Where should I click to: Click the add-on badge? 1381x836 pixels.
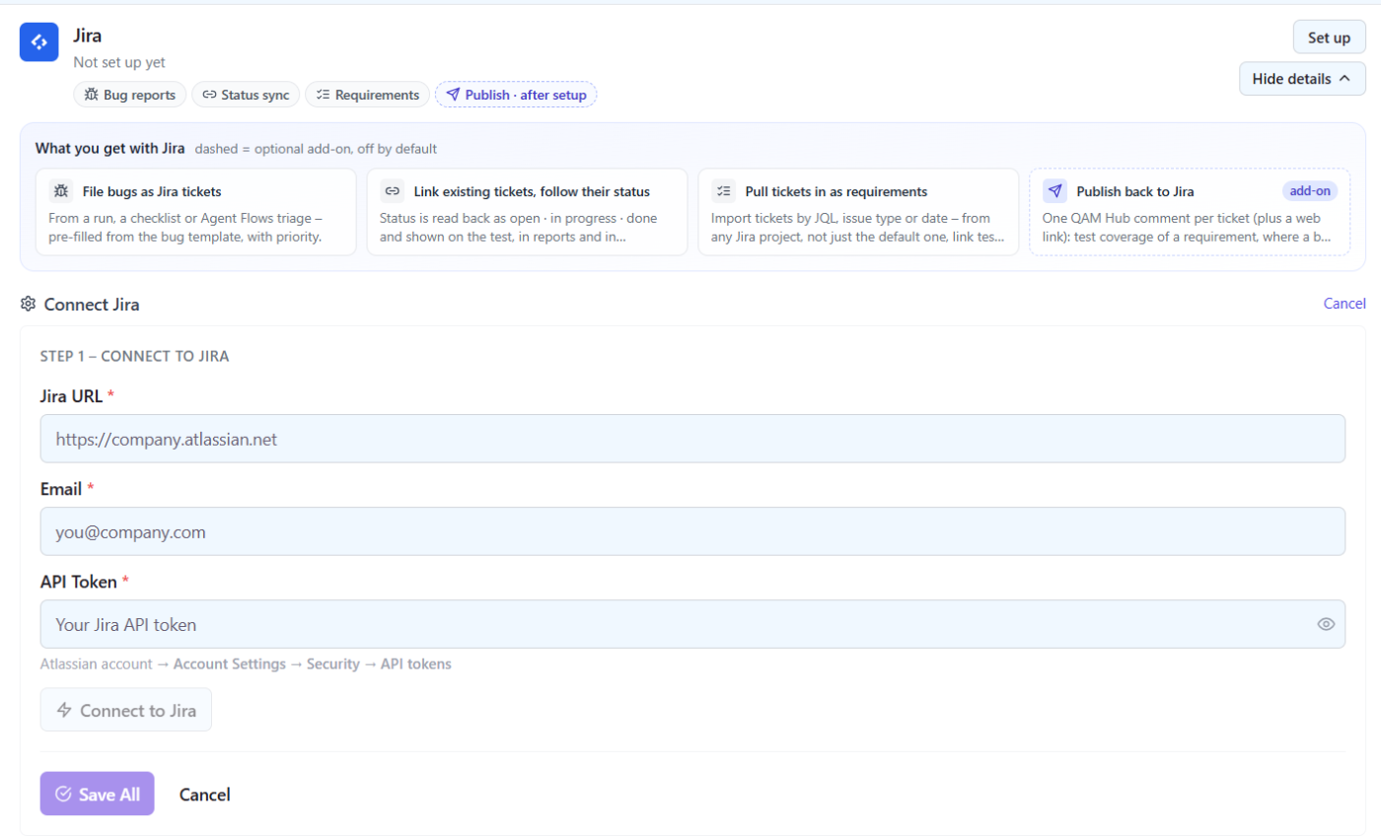1310,191
